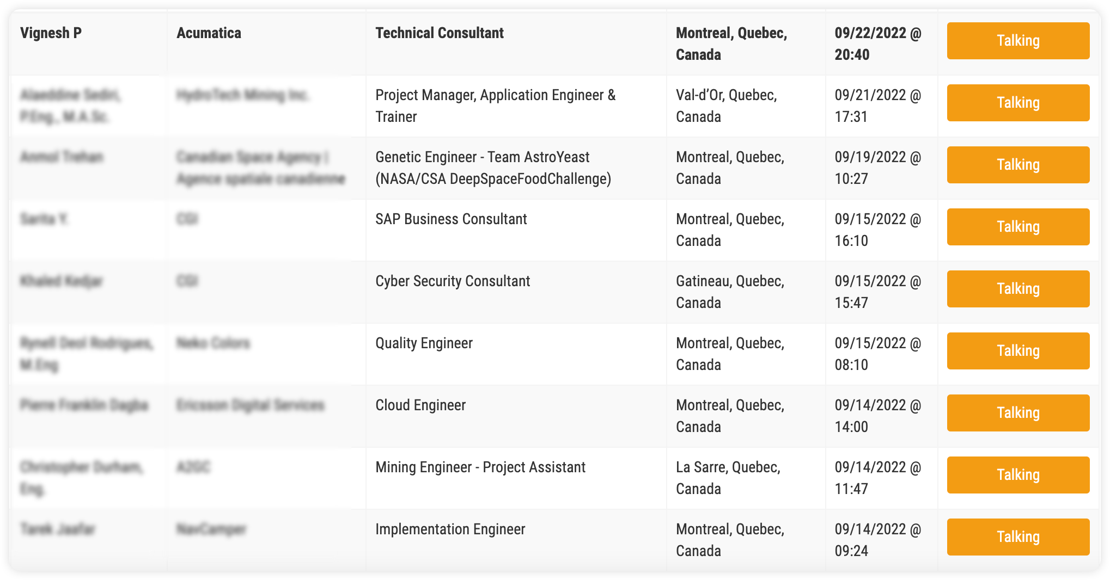Click Talking button for Quality Engineer
This screenshot has width=1110, height=580.
[x=1017, y=351]
